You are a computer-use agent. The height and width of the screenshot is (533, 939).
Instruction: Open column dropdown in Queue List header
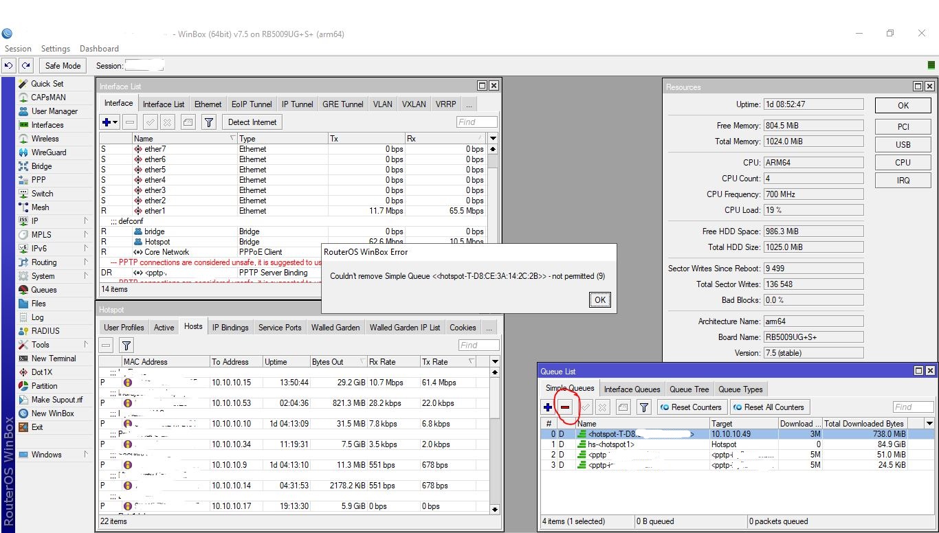[929, 424]
